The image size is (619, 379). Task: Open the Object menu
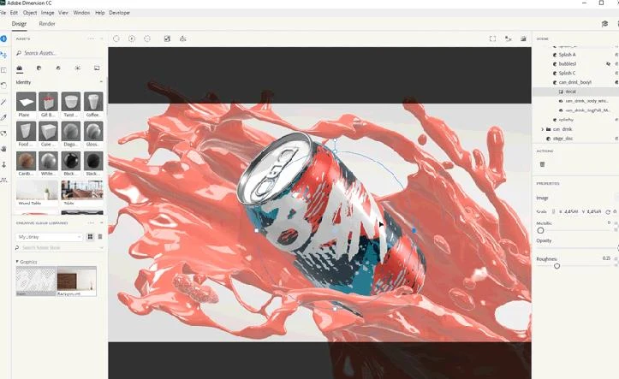[x=30, y=13]
